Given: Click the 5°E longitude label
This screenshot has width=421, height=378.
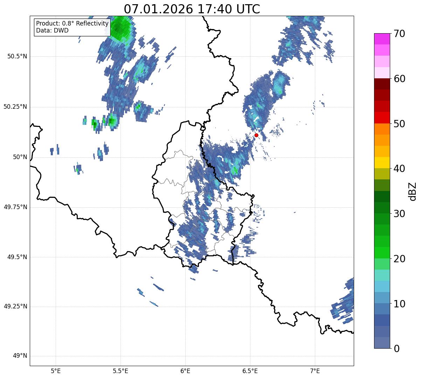Looking at the screenshot, I should pyautogui.click(x=56, y=371).
